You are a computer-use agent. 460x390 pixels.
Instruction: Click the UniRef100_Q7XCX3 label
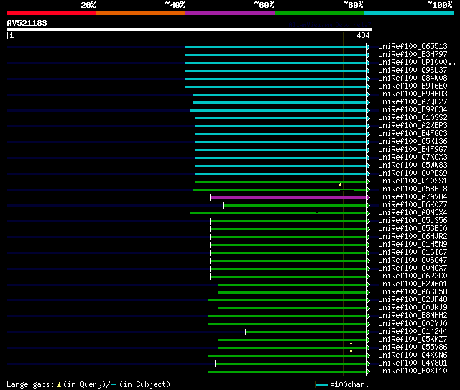click(413, 158)
